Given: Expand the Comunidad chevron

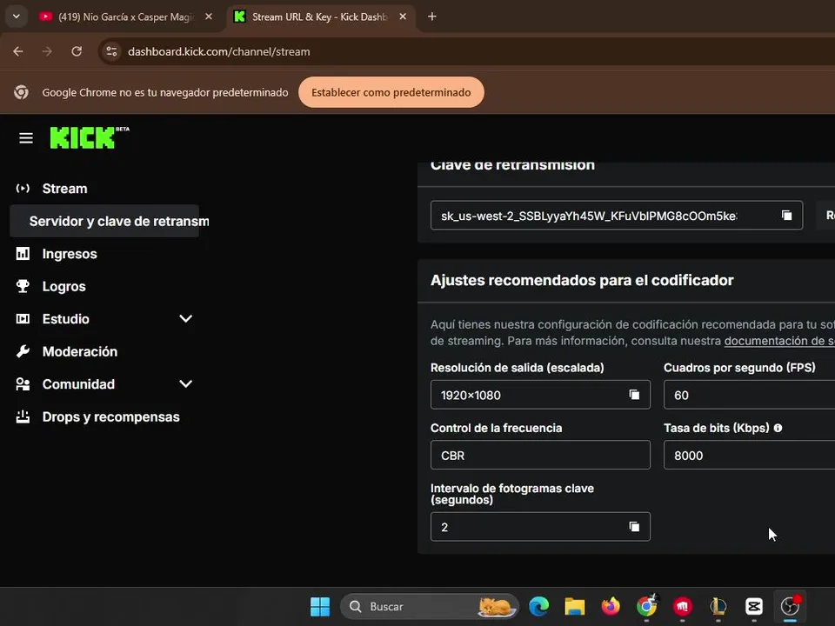Looking at the screenshot, I should point(186,383).
